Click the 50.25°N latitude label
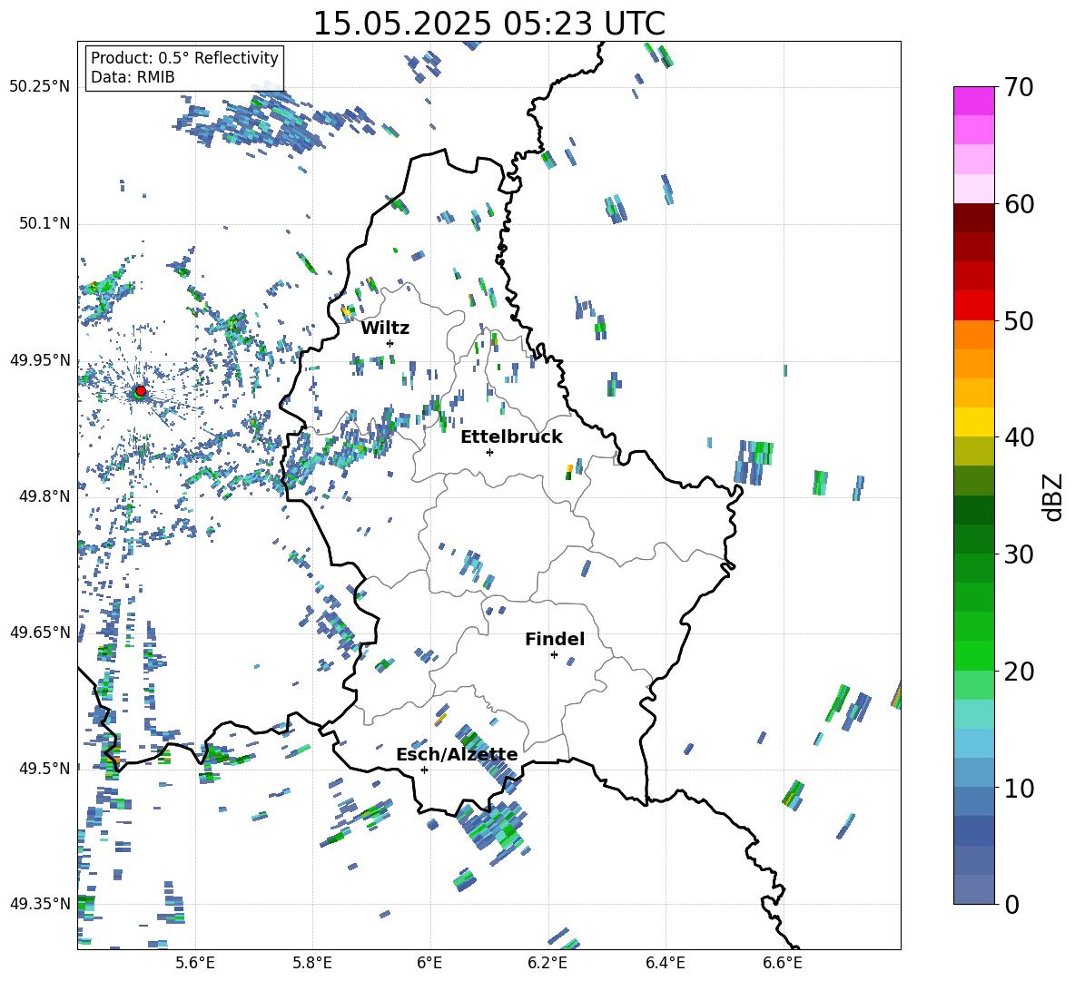Viewport: 1075px width, 981px height. click(x=40, y=87)
